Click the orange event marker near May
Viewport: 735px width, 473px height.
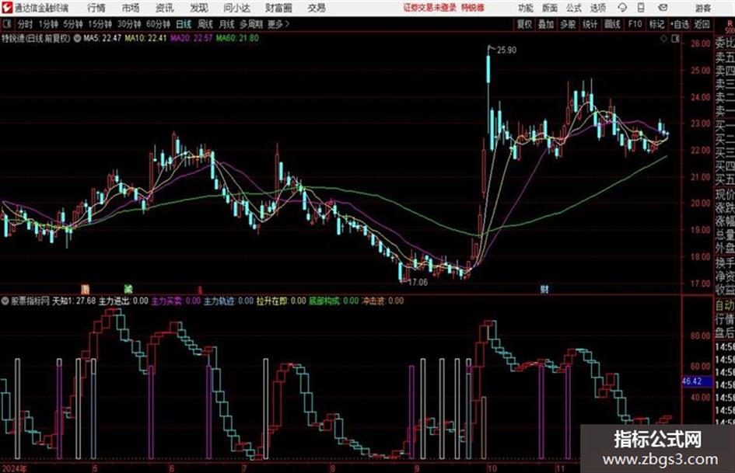pos(85,289)
